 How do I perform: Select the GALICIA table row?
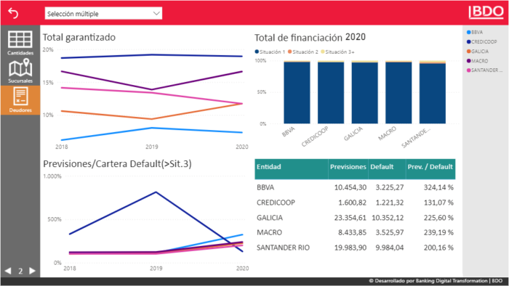(x=355, y=218)
